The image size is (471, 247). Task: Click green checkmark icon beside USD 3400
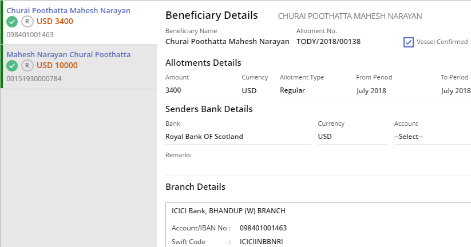12,22
